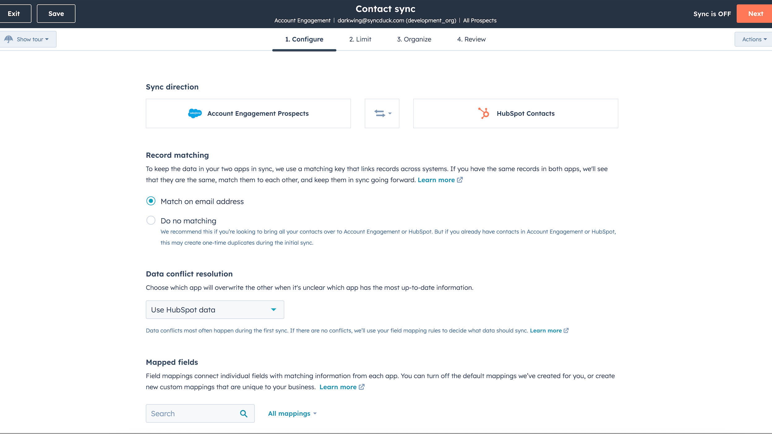
Task: Click external link icon after Record matching Learn more
Action: tap(460, 180)
